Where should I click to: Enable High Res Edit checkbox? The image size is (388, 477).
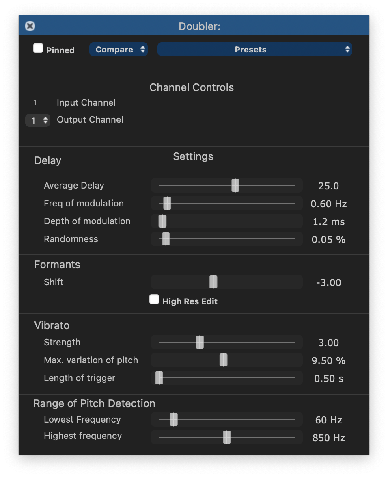[154, 300]
